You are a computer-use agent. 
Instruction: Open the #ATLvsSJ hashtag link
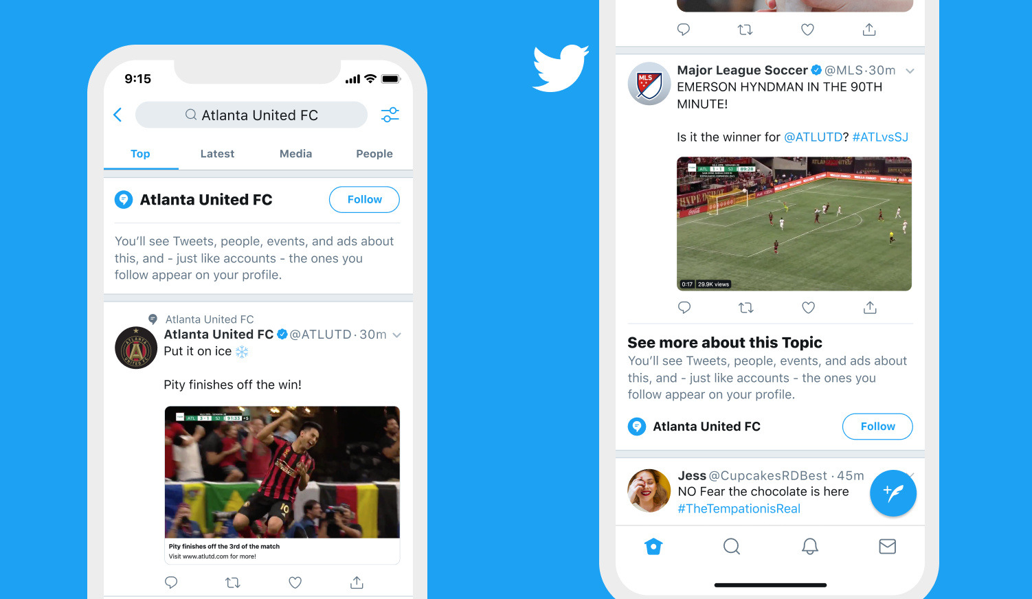880,137
